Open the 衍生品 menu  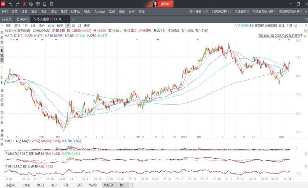[75, 11]
